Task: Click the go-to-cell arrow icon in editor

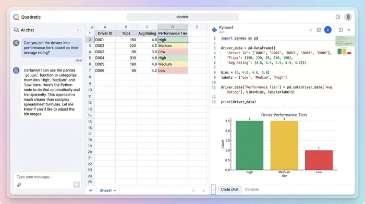Action: 311,30
